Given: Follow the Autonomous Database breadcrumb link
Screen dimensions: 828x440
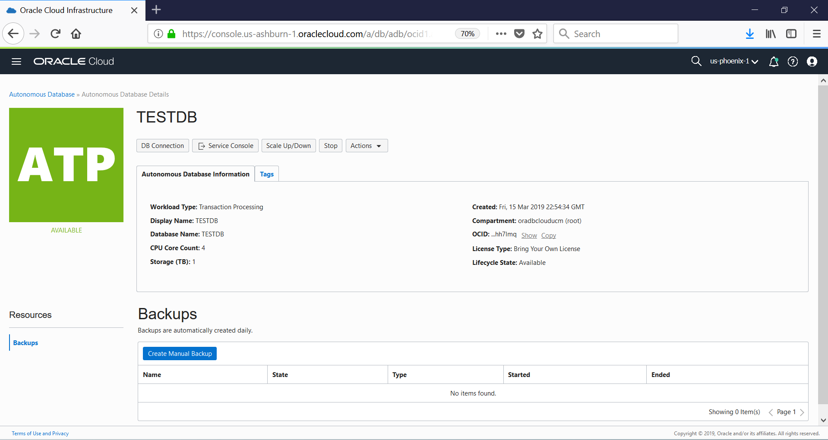Looking at the screenshot, I should point(42,94).
